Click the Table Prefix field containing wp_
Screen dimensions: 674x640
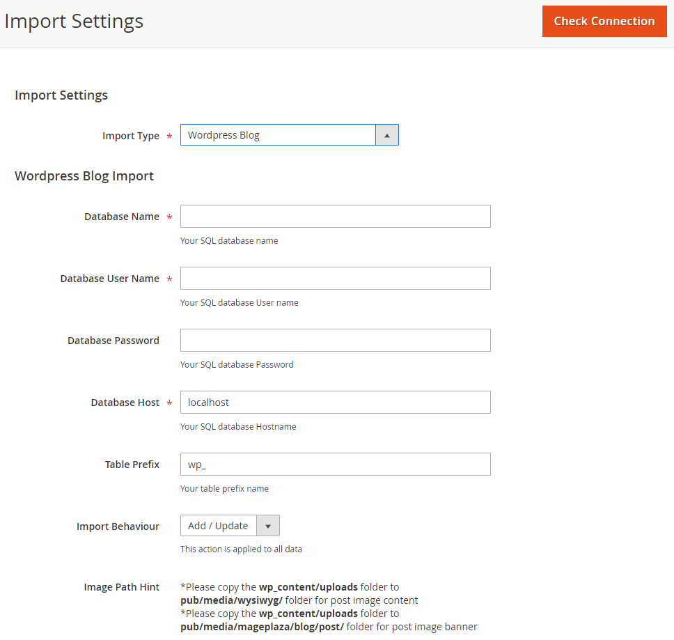pos(335,465)
